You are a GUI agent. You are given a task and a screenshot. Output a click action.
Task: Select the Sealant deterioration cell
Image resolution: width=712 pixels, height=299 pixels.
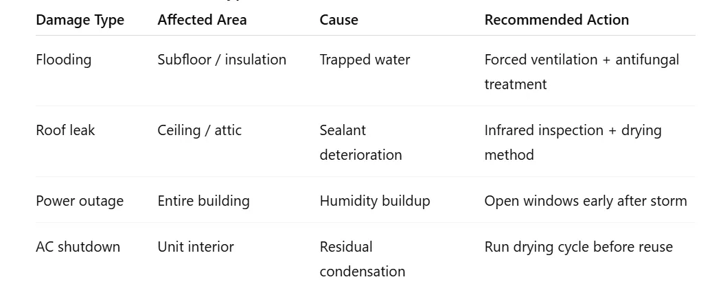pos(360,143)
